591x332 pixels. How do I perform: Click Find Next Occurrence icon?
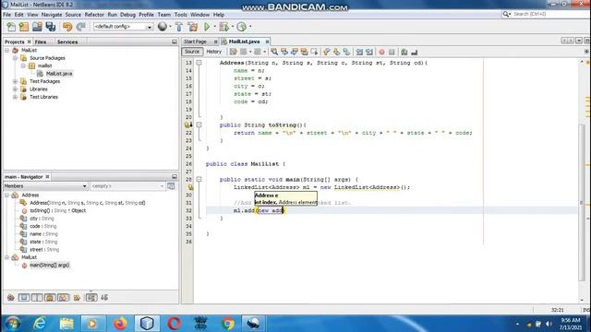pos(295,52)
